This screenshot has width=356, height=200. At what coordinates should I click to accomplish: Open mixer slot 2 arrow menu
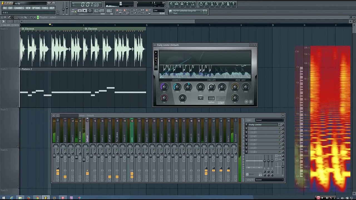[x=246, y=128]
